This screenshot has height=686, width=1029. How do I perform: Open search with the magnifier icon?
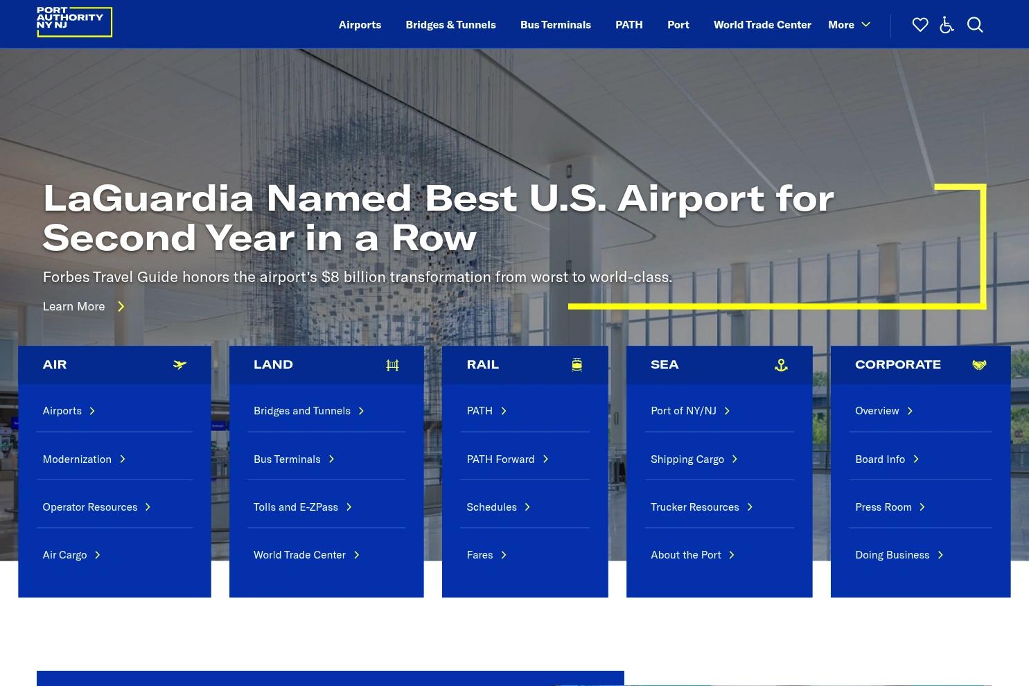[975, 25]
